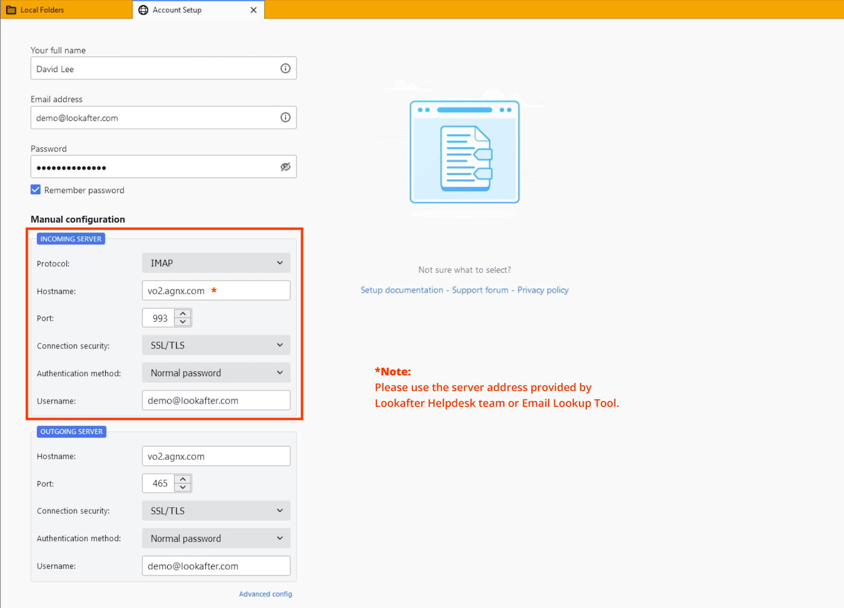This screenshot has width=844, height=608.
Task: Toggle password visibility eye icon
Action: tap(285, 167)
